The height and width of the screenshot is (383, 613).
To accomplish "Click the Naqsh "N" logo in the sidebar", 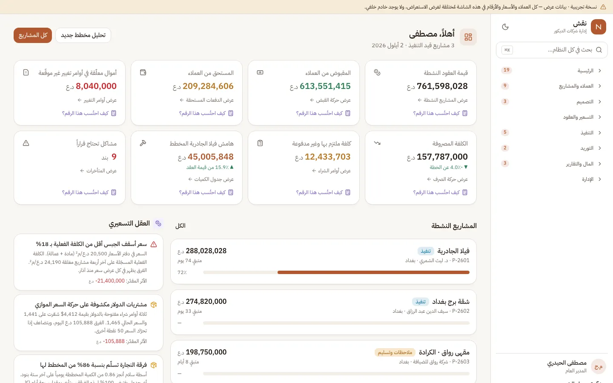I will point(599,27).
